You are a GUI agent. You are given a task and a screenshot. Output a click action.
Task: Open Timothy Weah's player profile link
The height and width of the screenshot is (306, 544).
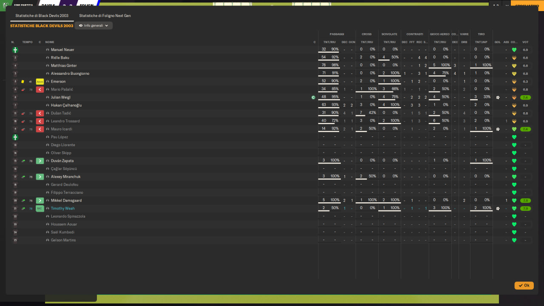point(62,208)
